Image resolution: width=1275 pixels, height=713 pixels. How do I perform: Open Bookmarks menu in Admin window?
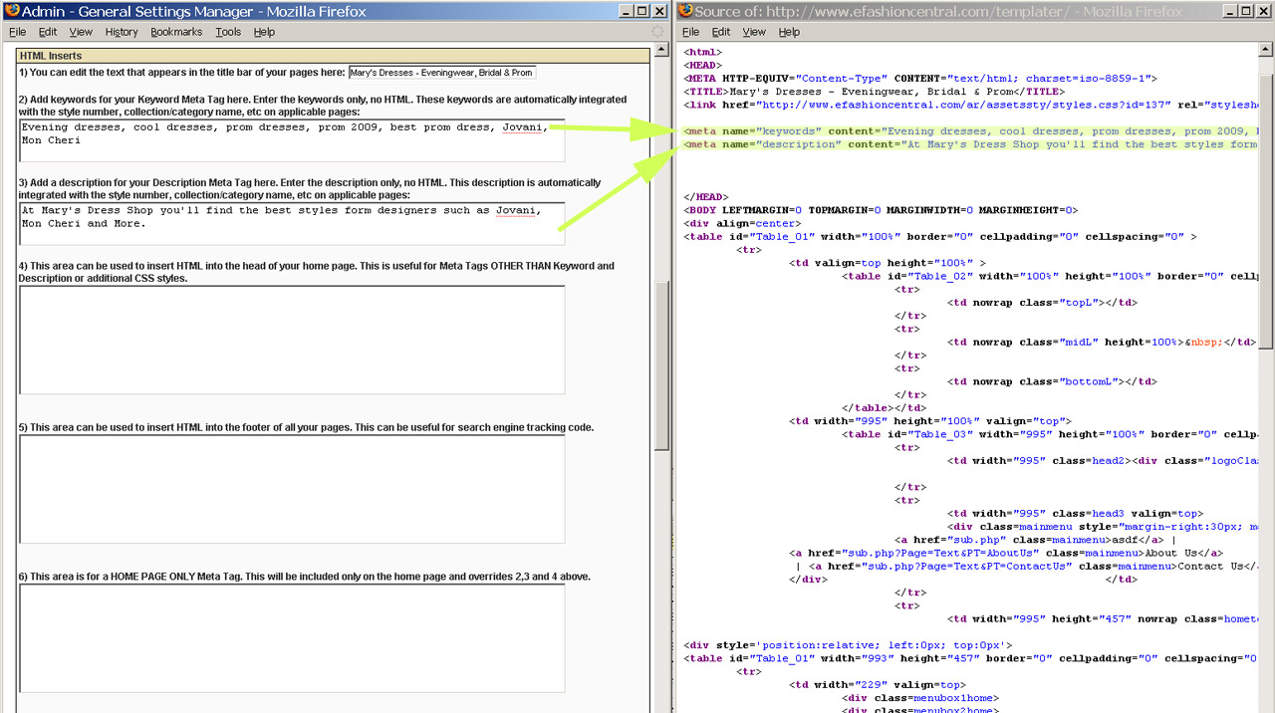pyautogui.click(x=176, y=32)
